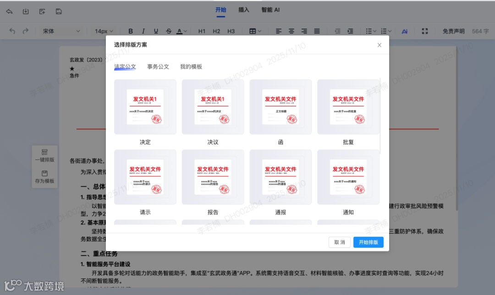Click 免责声明 link
Image resolution: width=495 pixels, height=295 pixels.
453,31
